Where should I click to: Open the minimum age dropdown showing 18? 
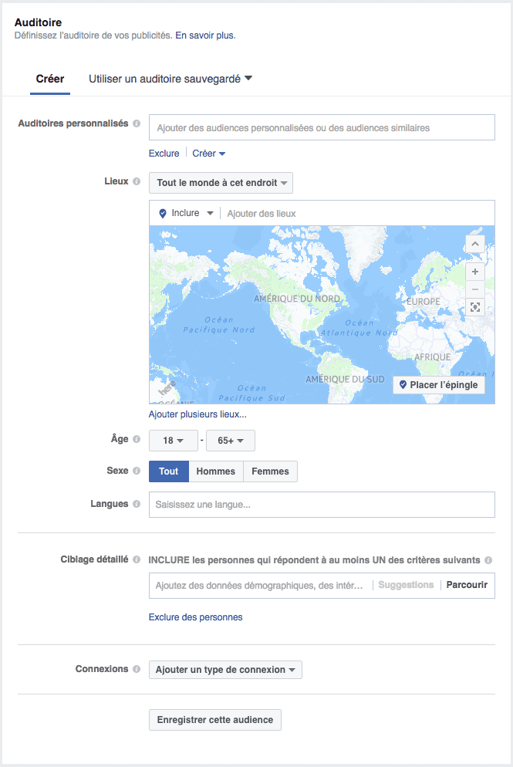point(173,439)
